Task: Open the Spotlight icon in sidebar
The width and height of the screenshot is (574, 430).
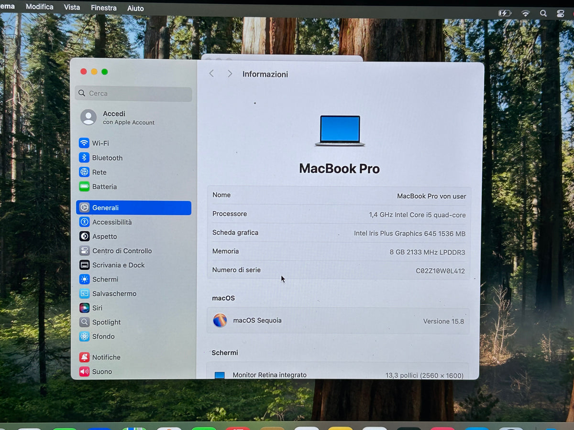Action: pyautogui.click(x=84, y=322)
